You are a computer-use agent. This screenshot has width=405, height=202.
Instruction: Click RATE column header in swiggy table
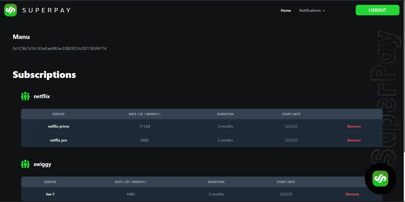(x=131, y=182)
